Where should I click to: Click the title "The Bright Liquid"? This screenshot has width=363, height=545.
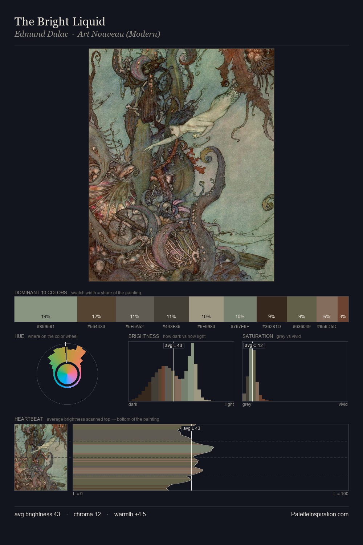[x=60, y=21]
